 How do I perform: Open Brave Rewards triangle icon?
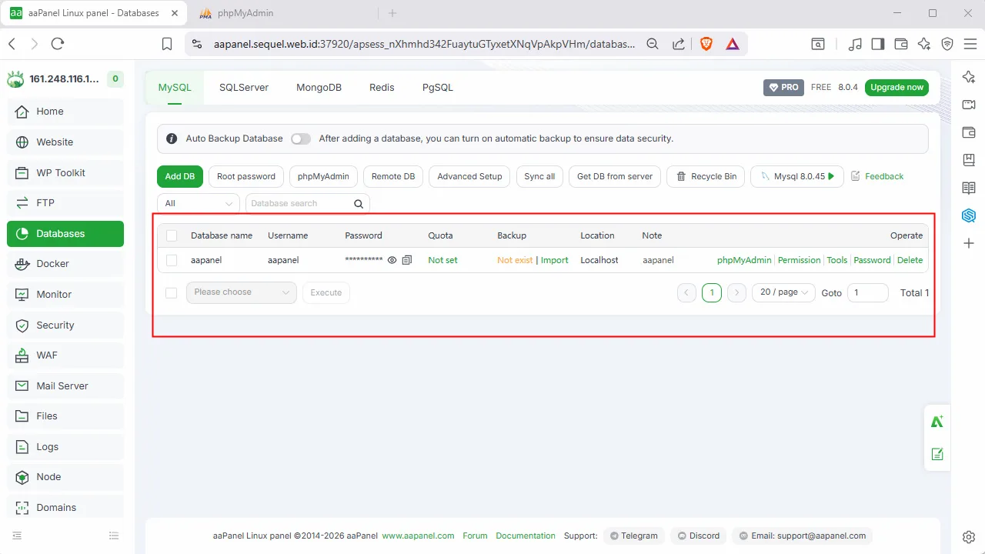point(733,44)
